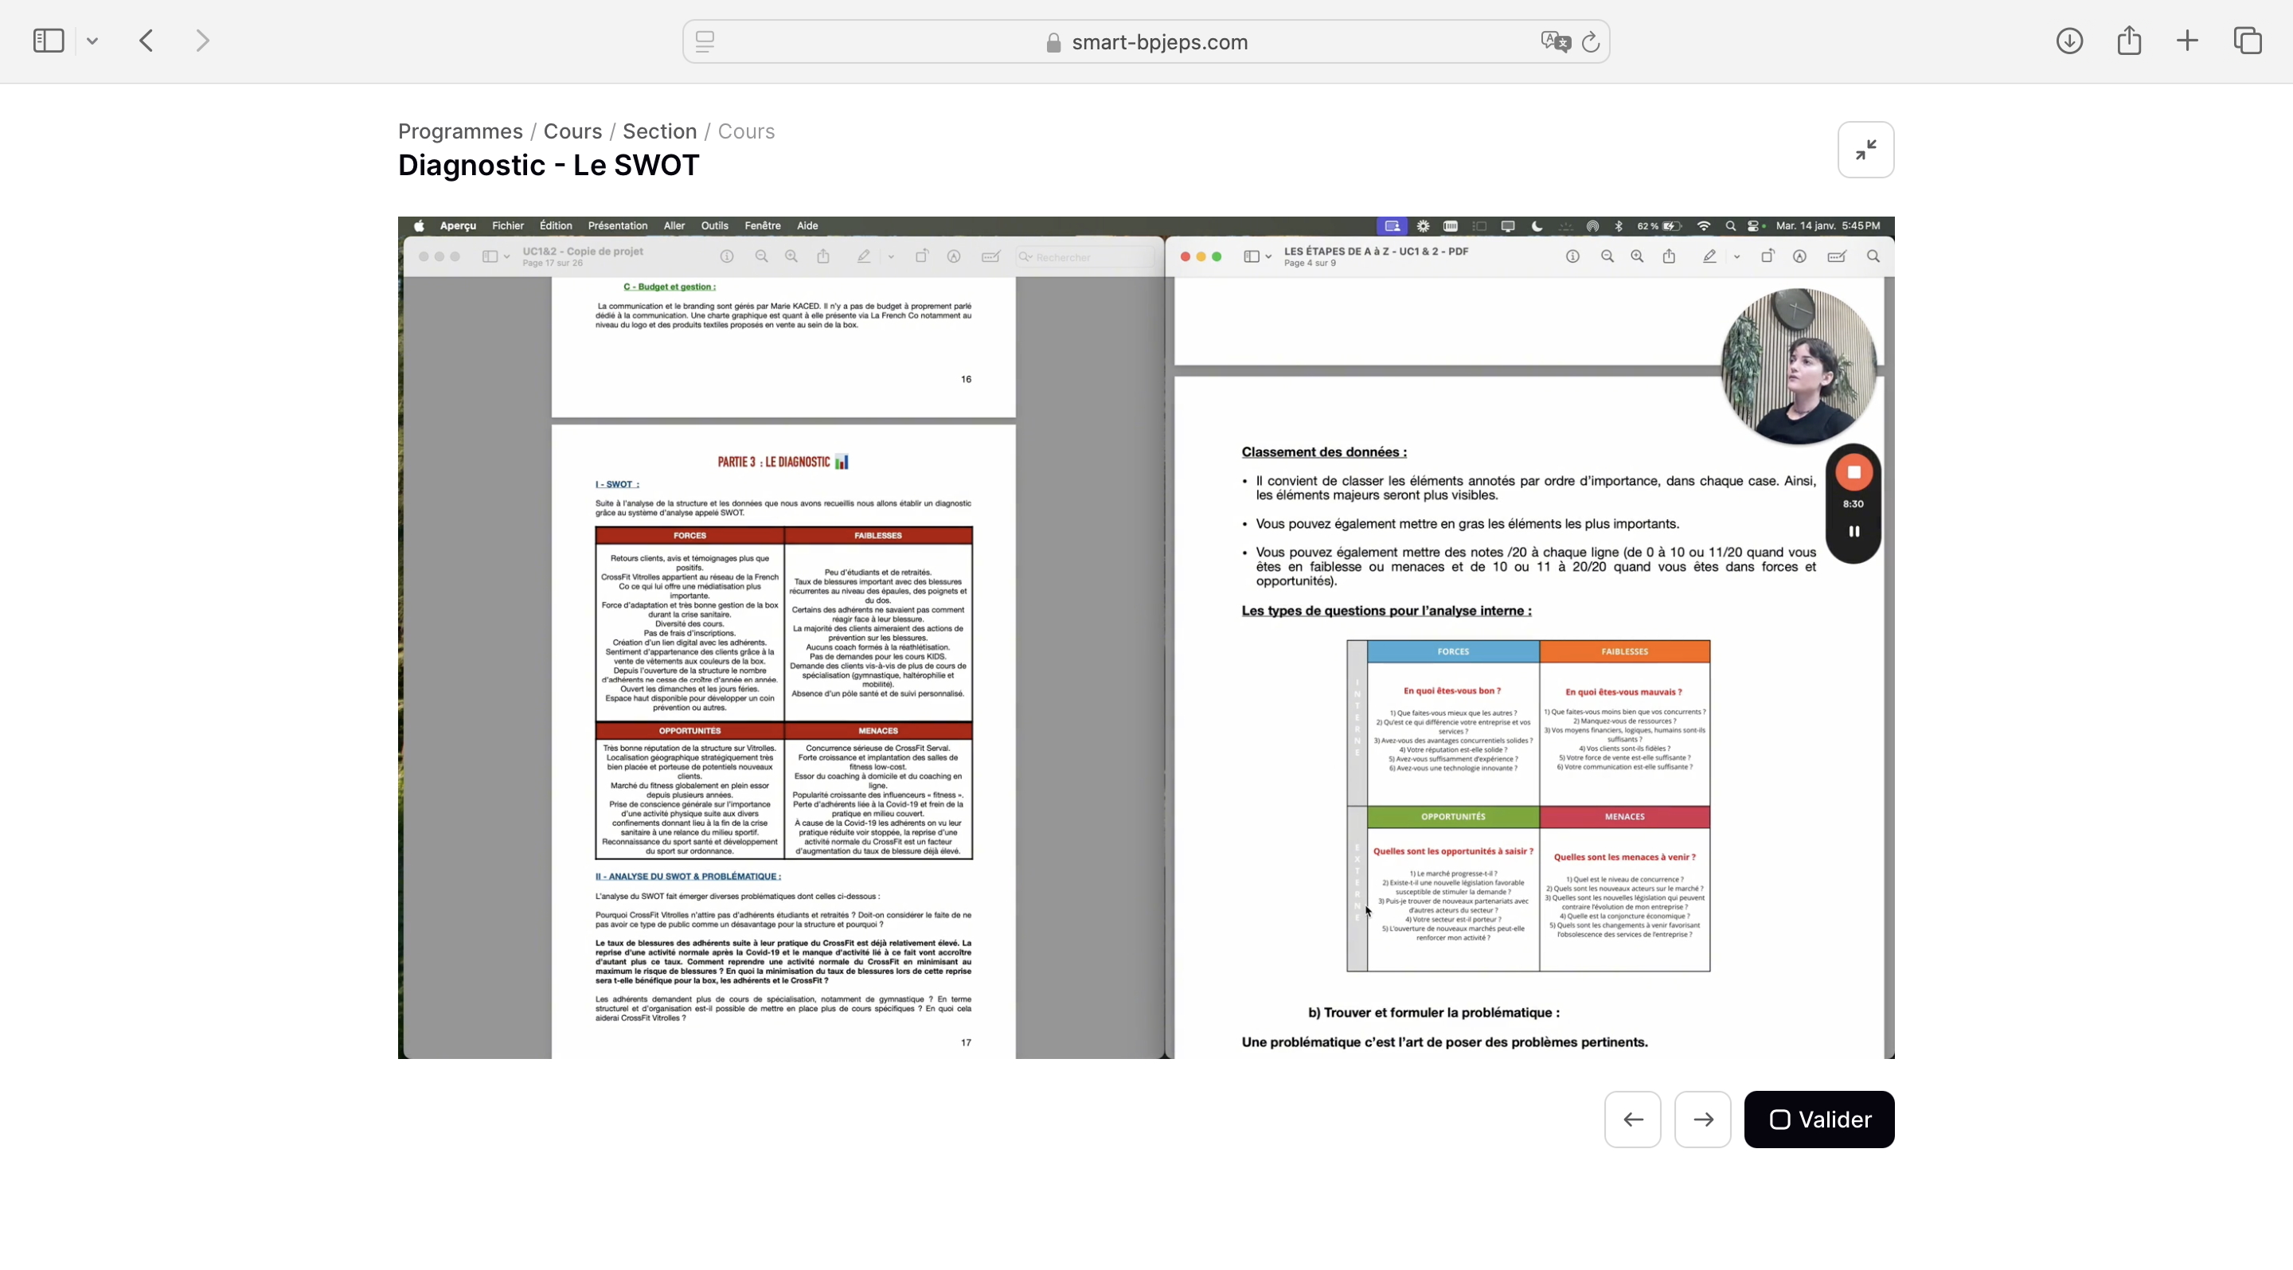This screenshot has width=2293, height=1270.
Task: Open the sidebar options dropdown arrow
Action: click(92, 41)
